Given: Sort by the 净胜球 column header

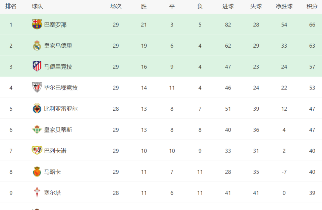Looking at the screenshot, I should 284,6.
